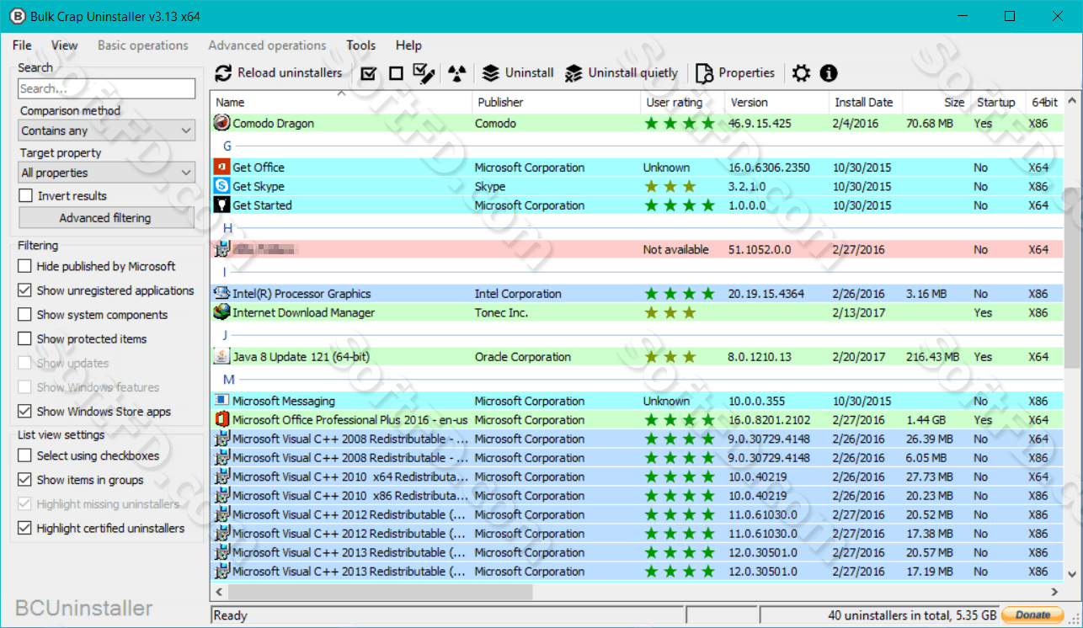The image size is (1083, 628).
Task: Open the View menu
Action: pos(64,45)
